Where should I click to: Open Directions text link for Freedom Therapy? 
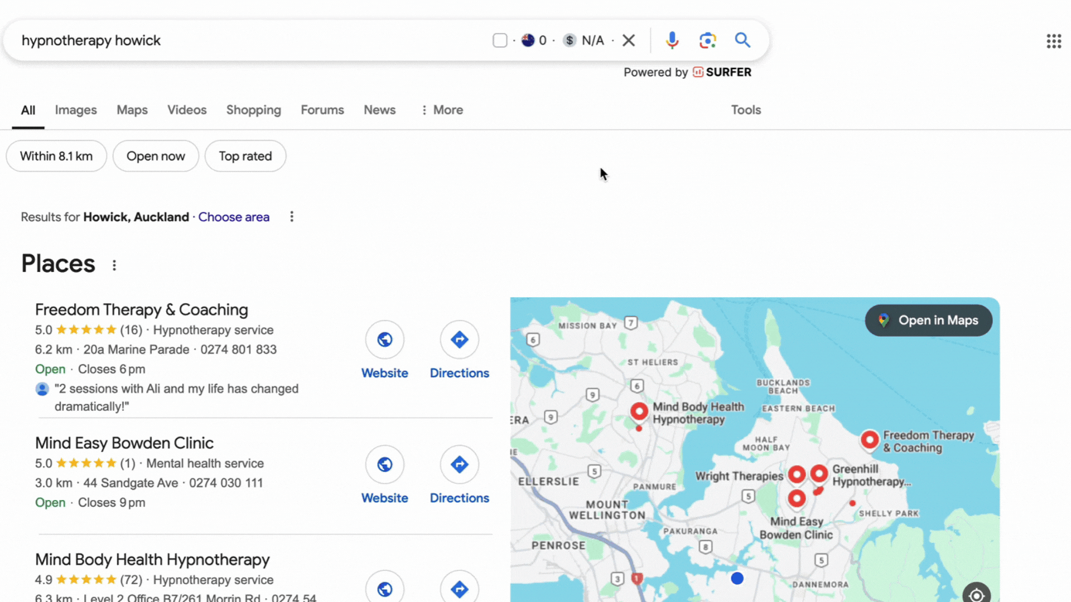(460, 373)
